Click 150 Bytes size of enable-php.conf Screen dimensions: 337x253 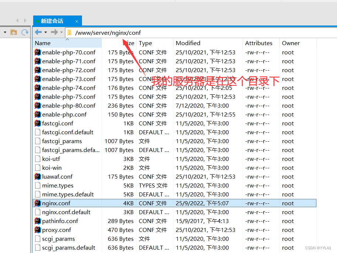121,115
